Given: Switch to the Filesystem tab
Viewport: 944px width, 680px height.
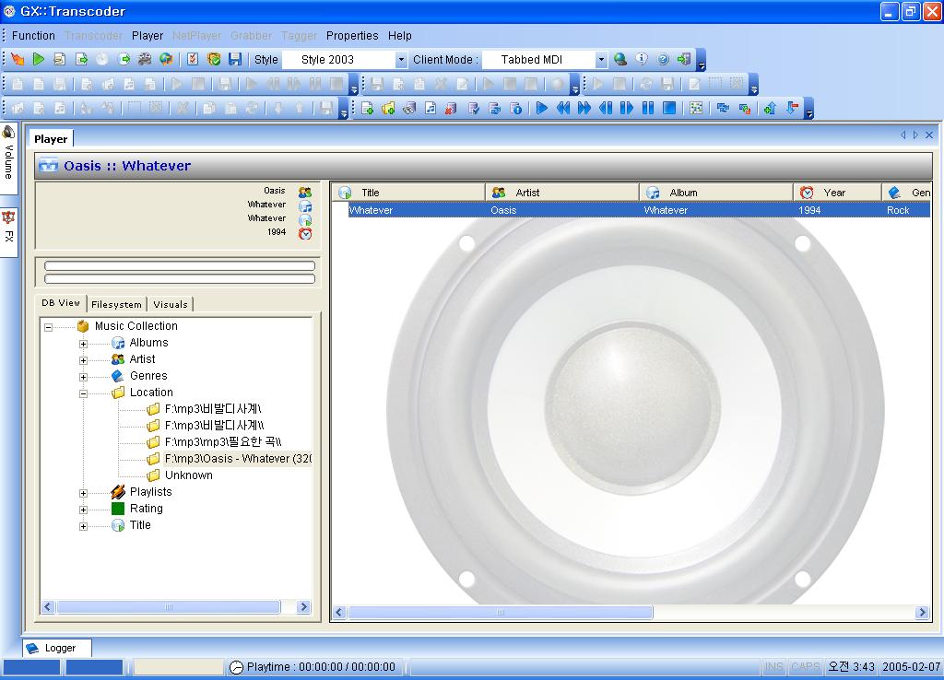Looking at the screenshot, I should click(x=117, y=304).
